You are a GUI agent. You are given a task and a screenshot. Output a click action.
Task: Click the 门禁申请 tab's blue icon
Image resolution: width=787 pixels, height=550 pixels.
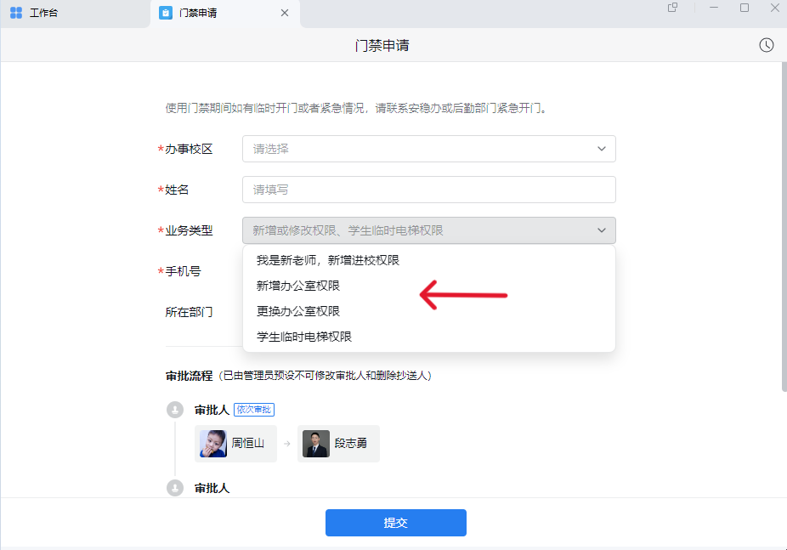pyautogui.click(x=166, y=13)
